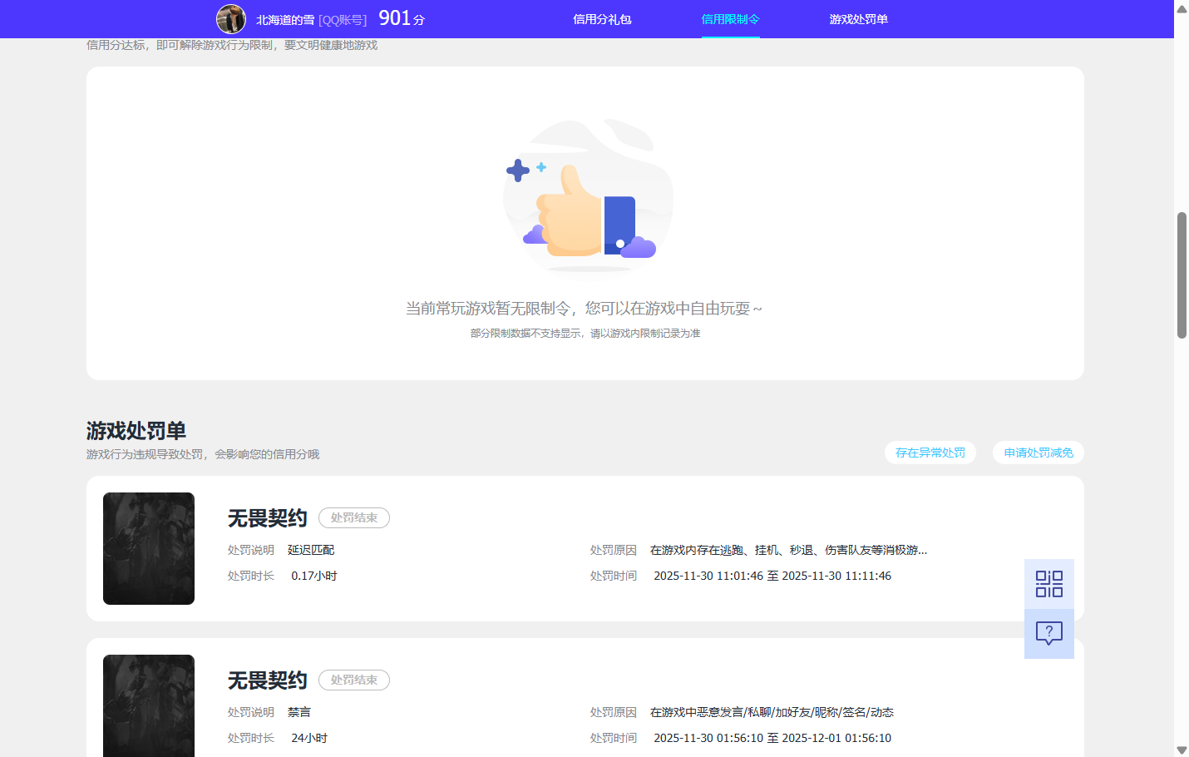Click the first 无畏契约 game cover thumbnail

coord(149,548)
